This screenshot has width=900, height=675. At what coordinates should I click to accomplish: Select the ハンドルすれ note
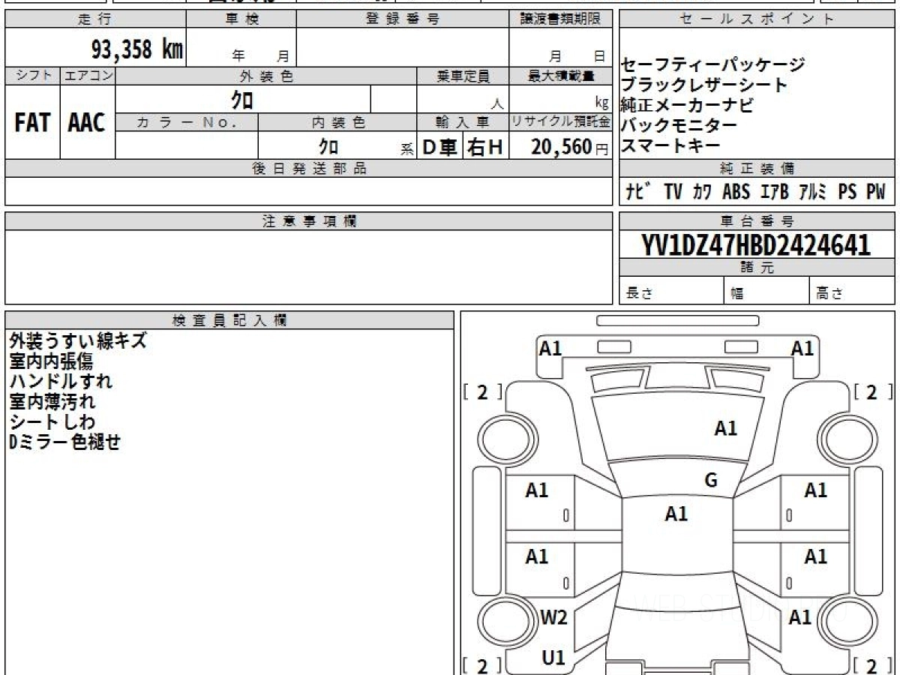[x=61, y=381]
